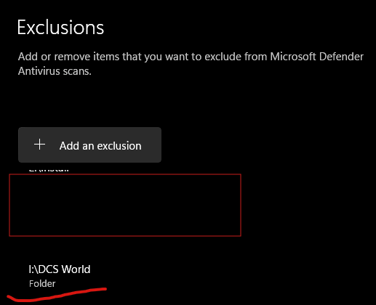Expand the I:\DCS World exclusion entry
Screen dimensions: 376x305
point(60,276)
